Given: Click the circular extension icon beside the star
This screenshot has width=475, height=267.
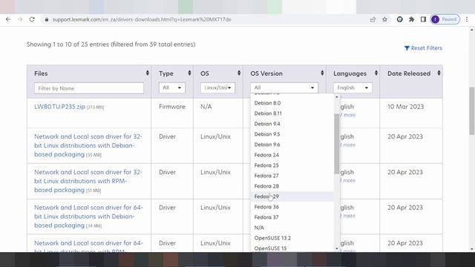Looking at the screenshot, I should 399,19.
